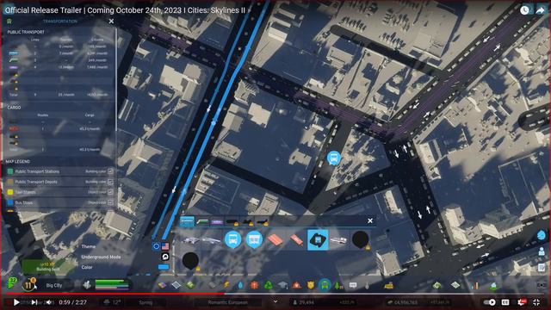
Task: Select the yellow Bulldozer tool
Action: (388, 286)
